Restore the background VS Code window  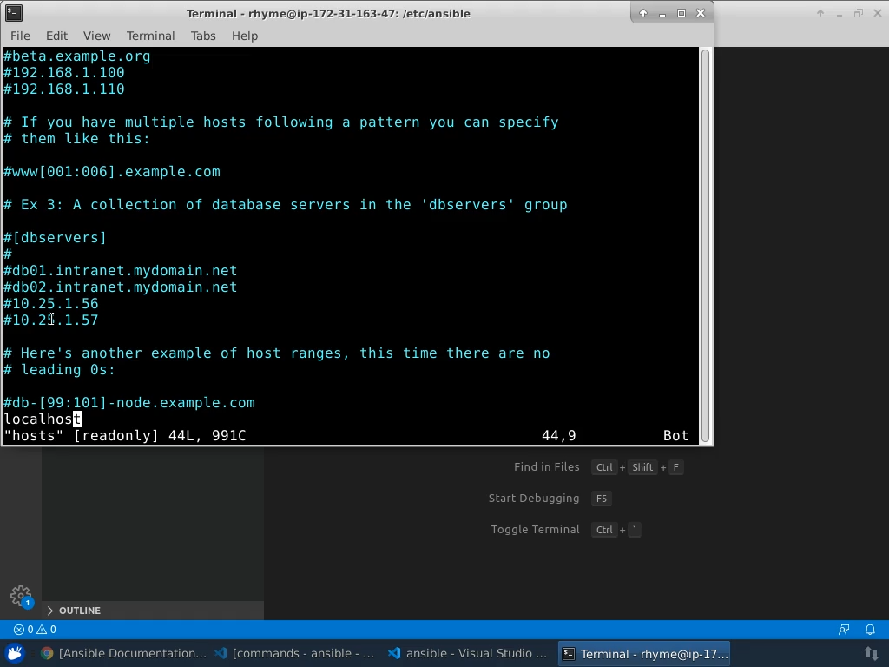859,13
